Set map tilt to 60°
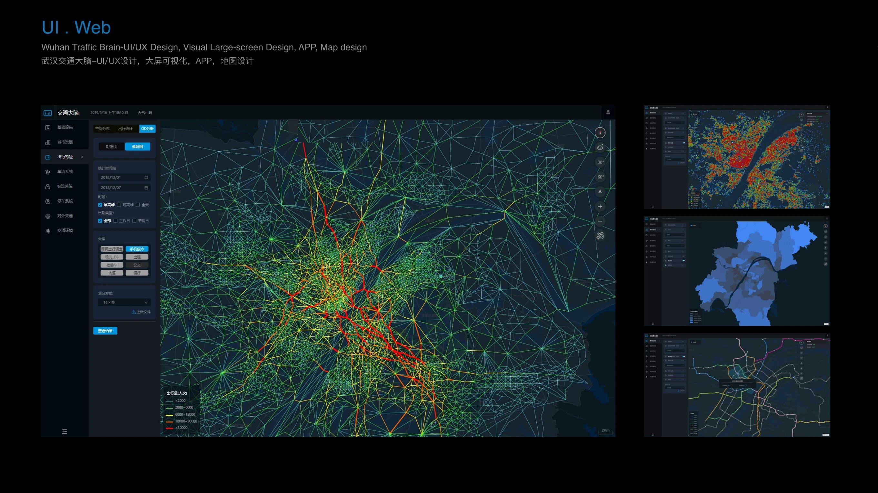Screen dimensions: 878x493 pyautogui.click(x=600, y=177)
